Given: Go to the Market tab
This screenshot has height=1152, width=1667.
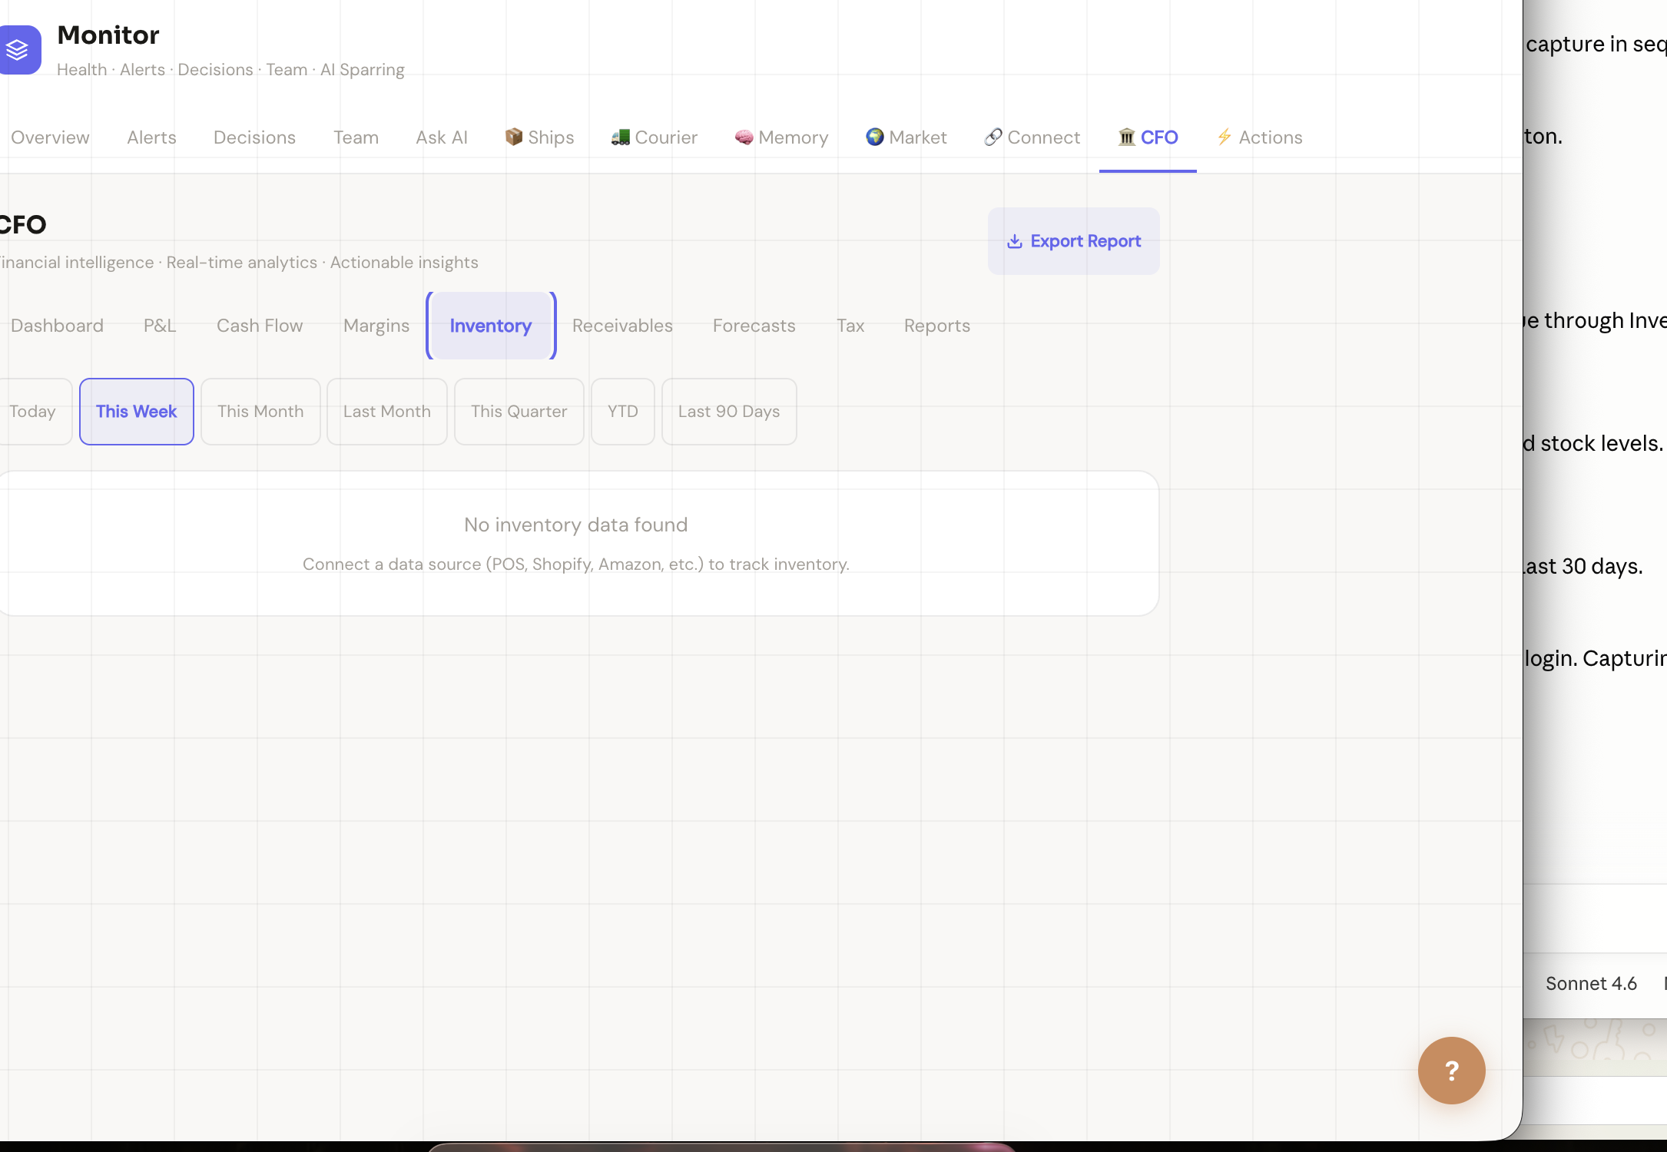Looking at the screenshot, I should click(x=906, y=137).
